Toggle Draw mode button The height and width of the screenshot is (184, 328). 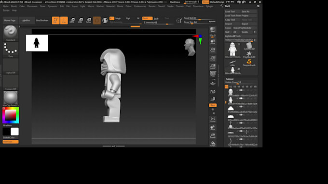[64, 21]
